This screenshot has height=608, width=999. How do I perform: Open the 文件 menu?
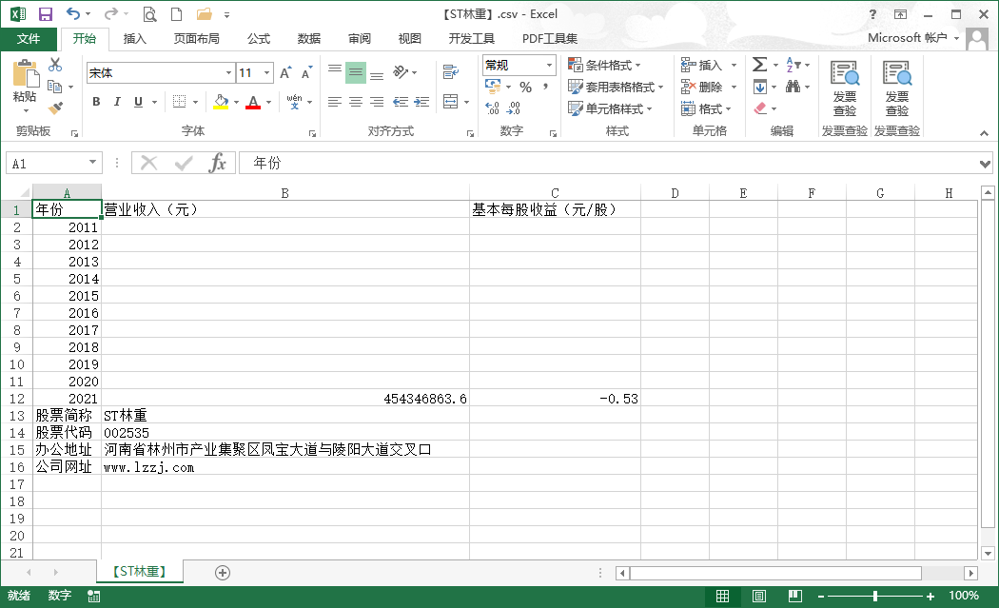click(x=29, y=39)
